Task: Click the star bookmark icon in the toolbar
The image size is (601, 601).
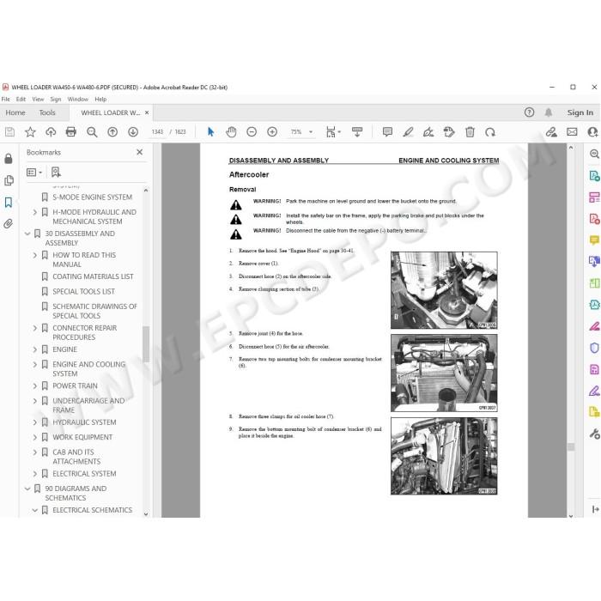Action: (x=30, y=132)
